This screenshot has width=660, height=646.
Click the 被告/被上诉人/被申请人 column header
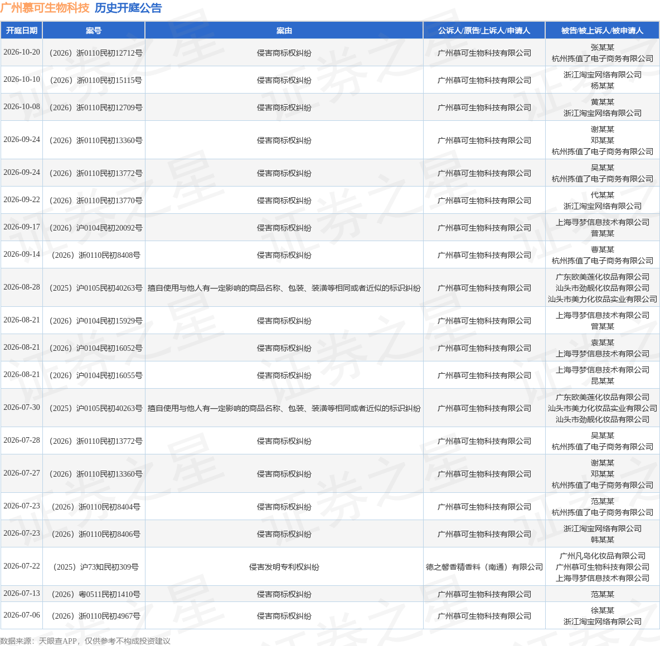[x=603, y=30]
